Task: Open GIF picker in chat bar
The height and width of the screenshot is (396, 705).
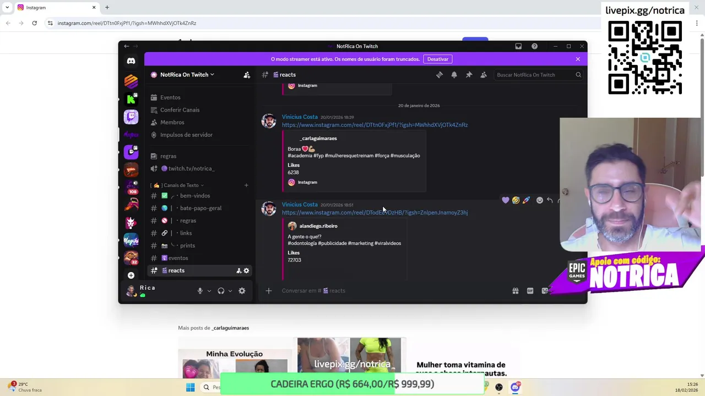Action: (x=530, y=291)
